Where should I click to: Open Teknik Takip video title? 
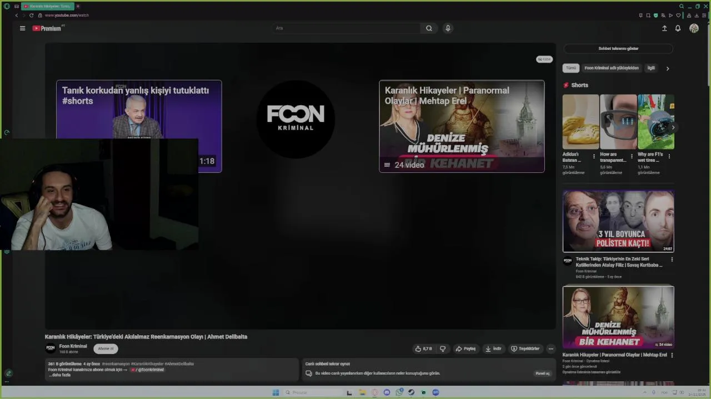(x=619, y=262)
